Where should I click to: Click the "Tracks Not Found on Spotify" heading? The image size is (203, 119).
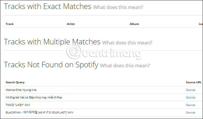pos(51,64)
